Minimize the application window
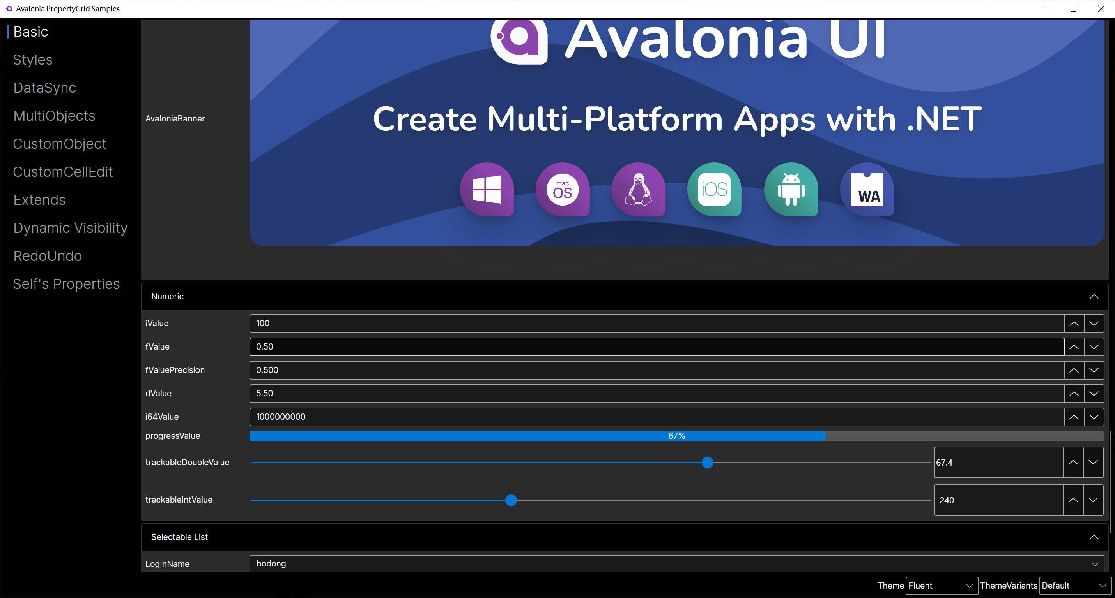1115x598 pixels. coord(1047,9)
